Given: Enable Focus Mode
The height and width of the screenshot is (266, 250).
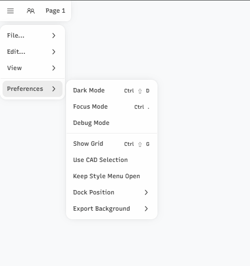Looking at the screenshot, I should [112, 107].
